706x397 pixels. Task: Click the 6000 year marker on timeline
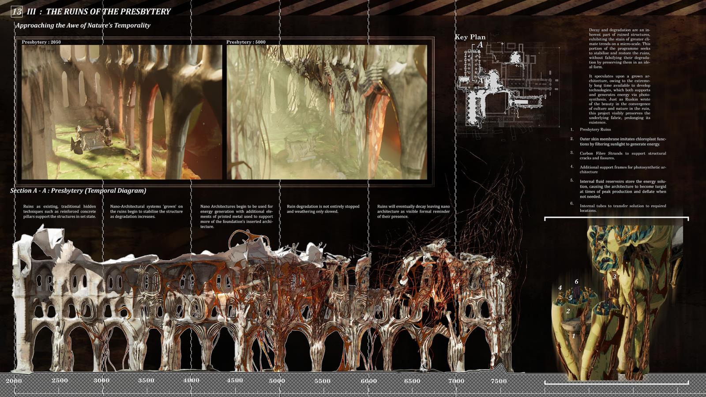pyautogui.click(x=368, y=381)
